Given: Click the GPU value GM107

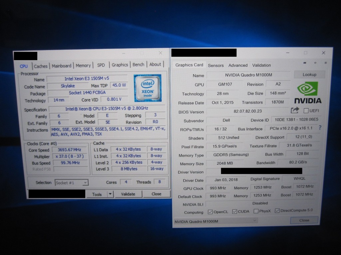Looking at the screenshot, I should pyautogui.click(x=225, y=84).
